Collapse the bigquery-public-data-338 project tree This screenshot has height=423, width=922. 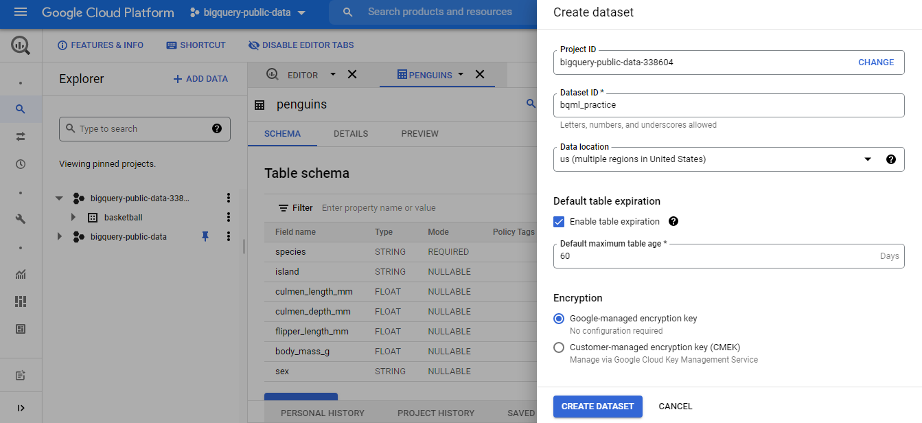tap(59, 198)
